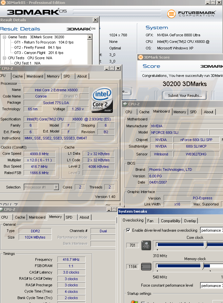This screenshot has width=223, height=303.
Task: Open Memory tab in CPU-Z mainboard window
Action: click(180, 112)
